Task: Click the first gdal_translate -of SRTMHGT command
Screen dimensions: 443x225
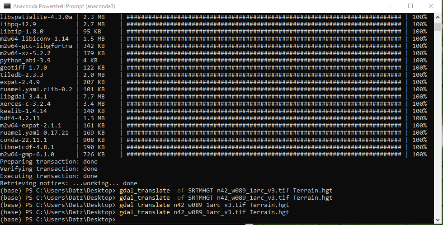Action: click(x=226, y=191)
